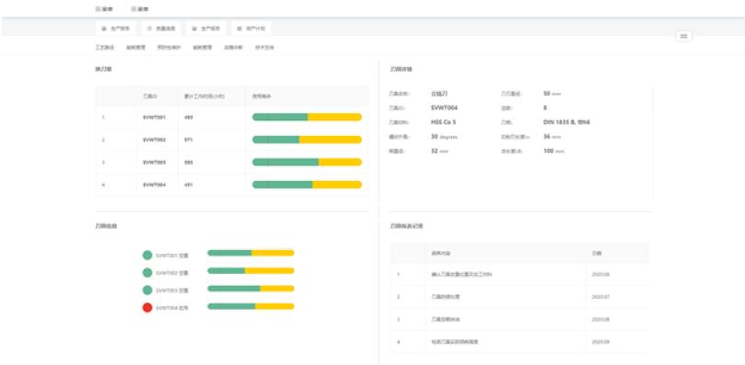Click the progress bar beside the SVWT001 status dot
The image size is (745, 365).
[x=251, y=253]
